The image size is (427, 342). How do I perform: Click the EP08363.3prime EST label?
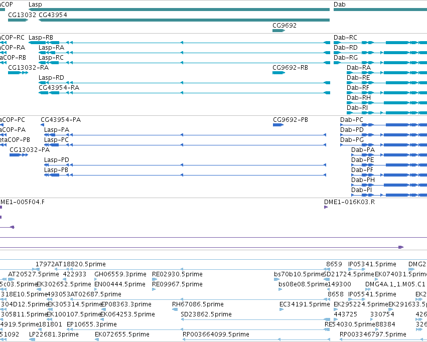126,304
